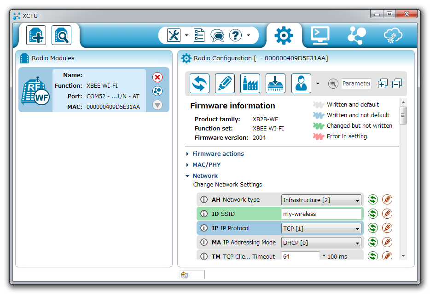Switch to Configuration working mode gear tab

284,35
